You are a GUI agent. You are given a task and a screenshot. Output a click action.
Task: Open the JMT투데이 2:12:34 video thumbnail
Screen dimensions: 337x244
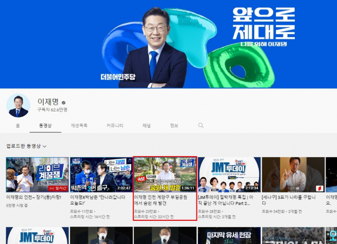tap(229, 175)
